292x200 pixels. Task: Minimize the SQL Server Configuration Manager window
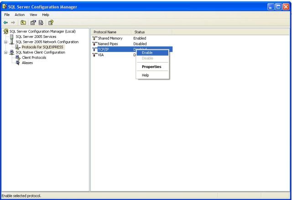[x=271, y=7]
